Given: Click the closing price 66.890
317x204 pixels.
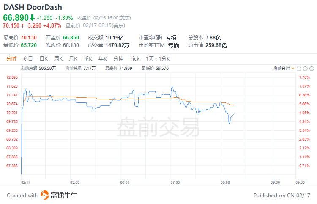Looking at the screenshot, I should pos(16,18).
